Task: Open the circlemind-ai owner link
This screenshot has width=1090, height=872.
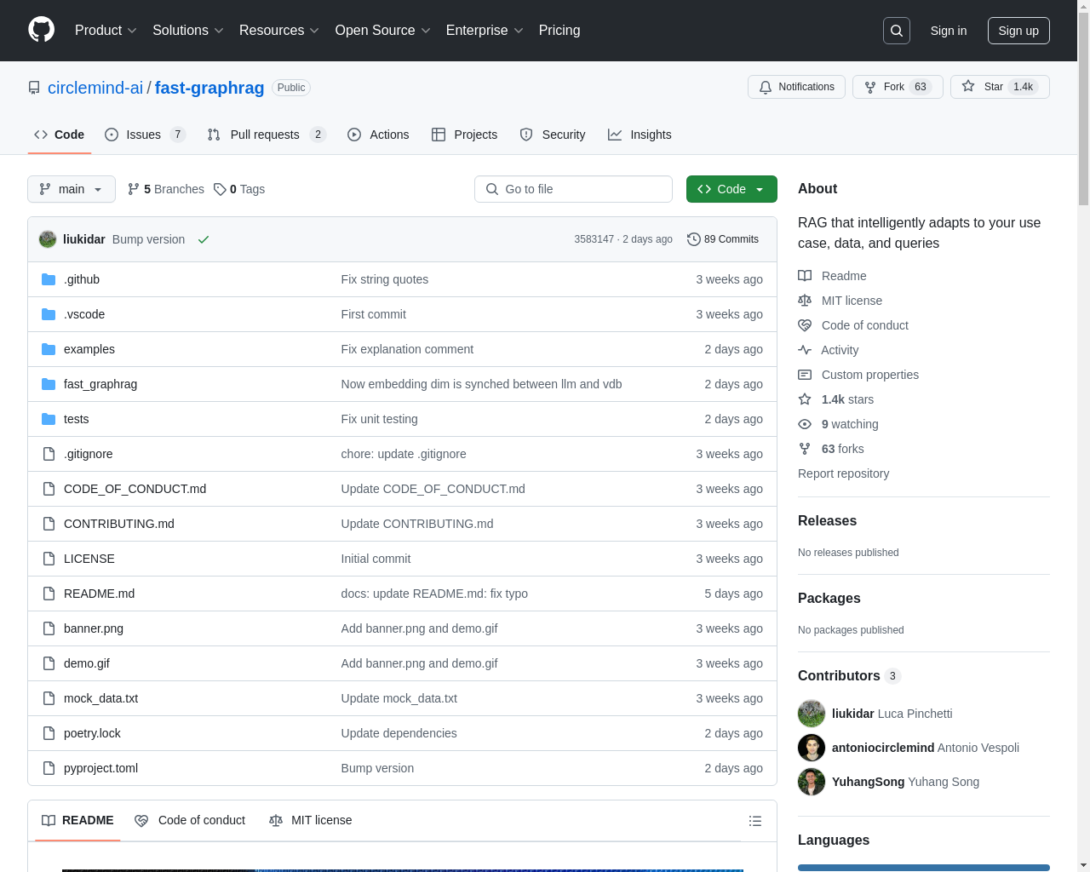Action: click(95, 88)
